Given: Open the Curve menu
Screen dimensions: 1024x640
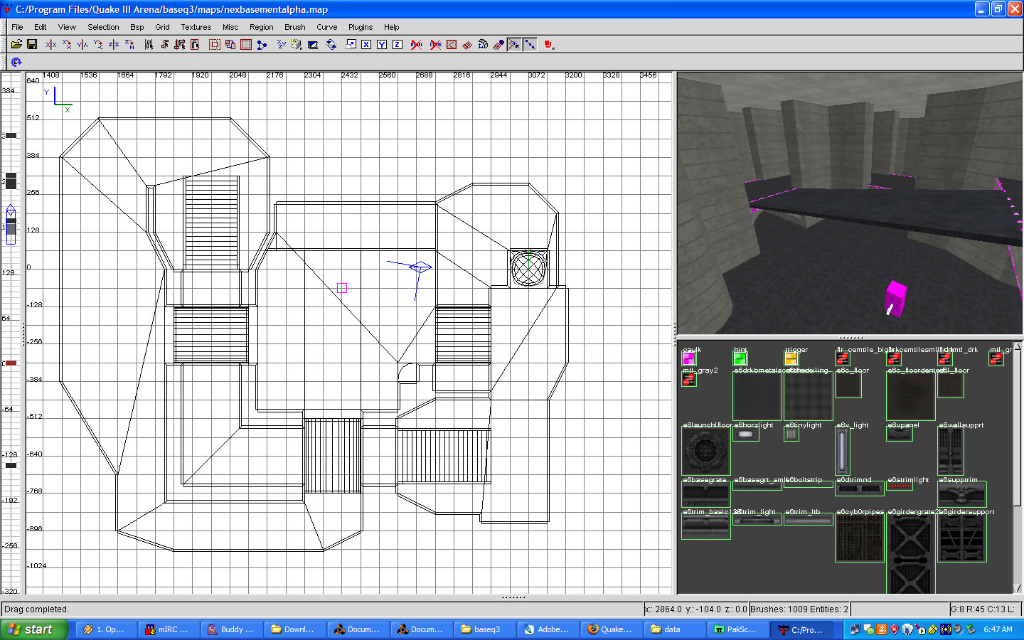Looking at the screenshot, I should point(327,27).
